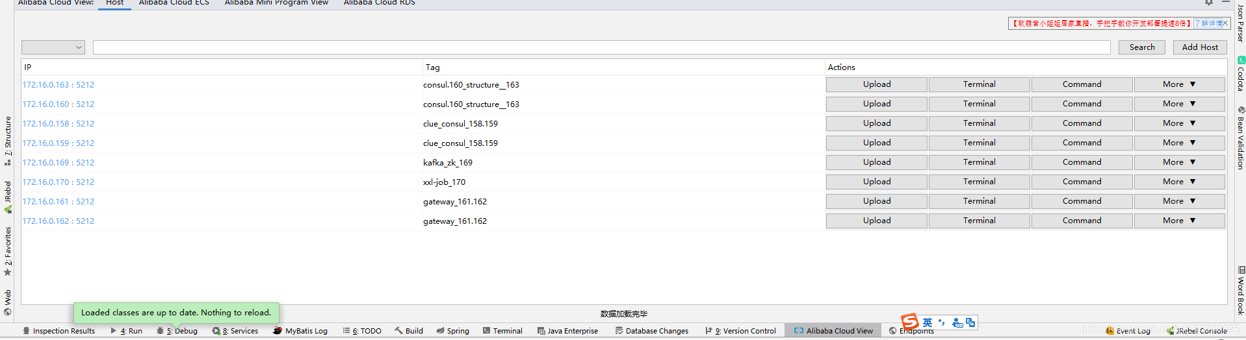The width and height of the screenshot is (1246, 340).
Task: Open Bean Validation side panel
Action: [x=1240, y=138]
